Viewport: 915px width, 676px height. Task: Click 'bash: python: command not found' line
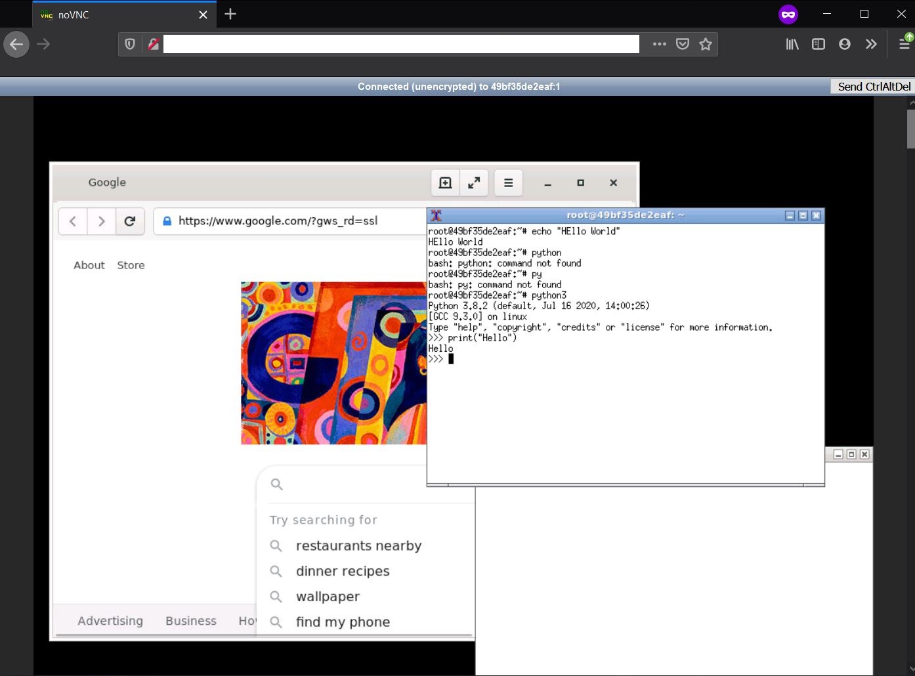click(x=505, y=263)
